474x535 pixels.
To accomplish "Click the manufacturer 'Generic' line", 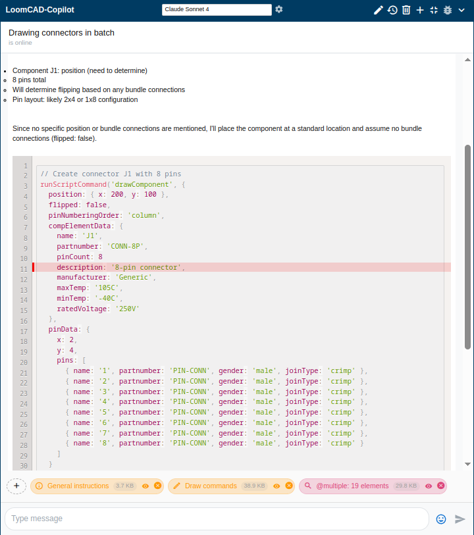I will (106, 278).
